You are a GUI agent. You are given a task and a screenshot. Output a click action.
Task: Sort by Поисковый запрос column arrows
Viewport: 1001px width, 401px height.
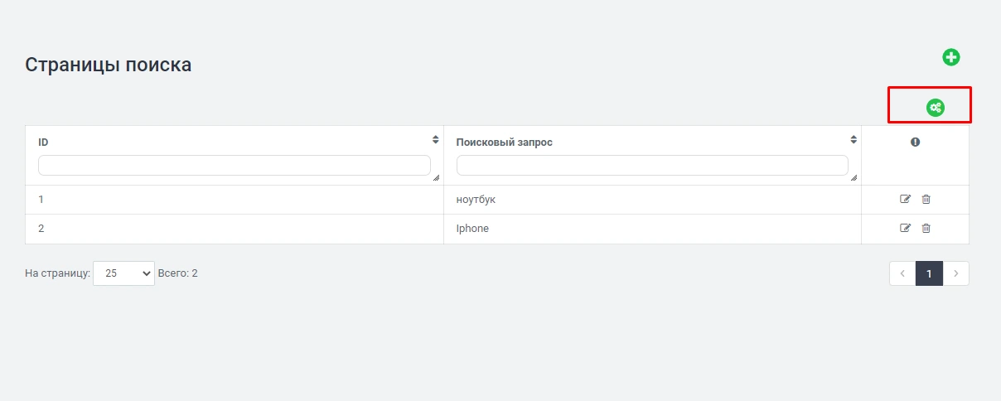853,139
